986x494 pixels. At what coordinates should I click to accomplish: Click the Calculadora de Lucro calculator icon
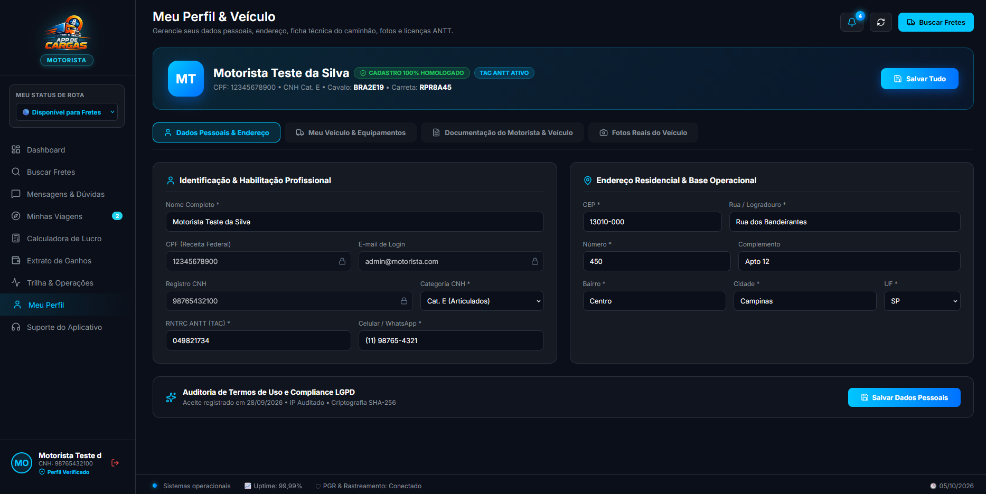click(16, 238)
